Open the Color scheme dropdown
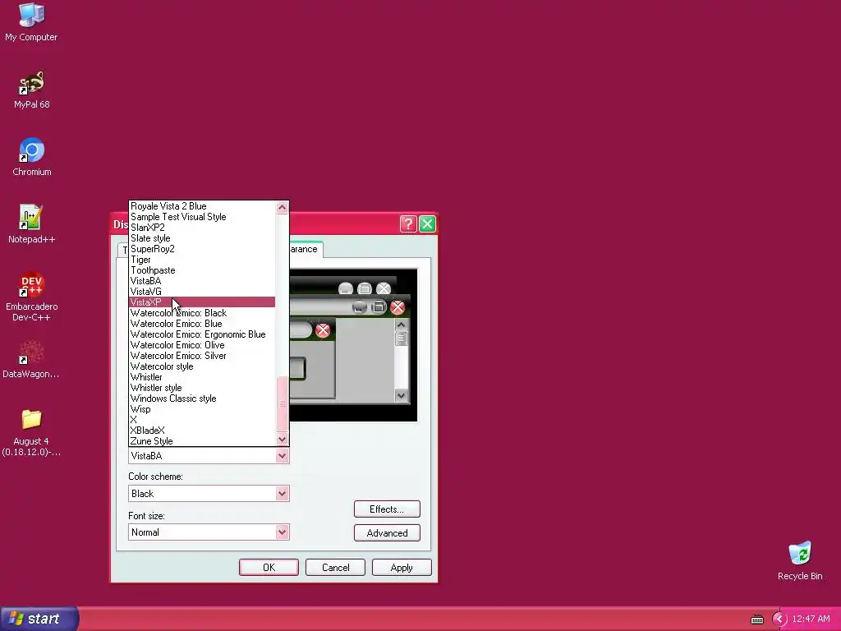Image resolution: width=841 pixels, height=631 pixels. 283,494
